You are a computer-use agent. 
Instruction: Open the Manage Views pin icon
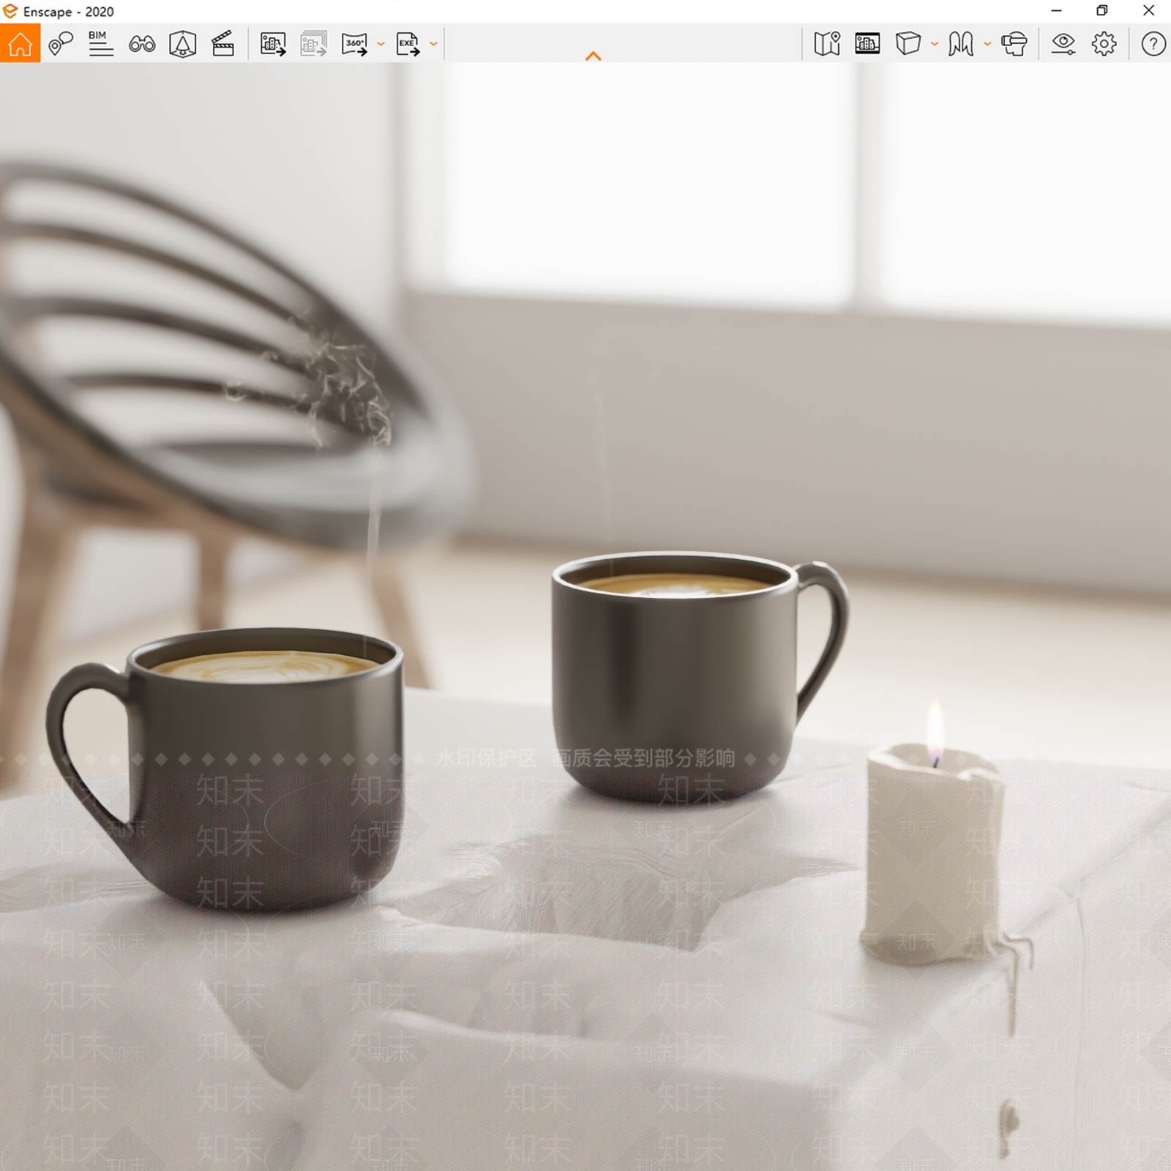(x=61, y=44)
